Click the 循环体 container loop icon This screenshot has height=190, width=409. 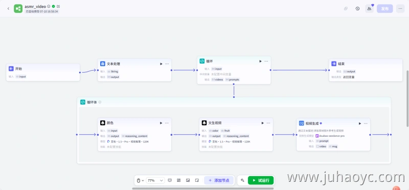click(x=83, y=102)
